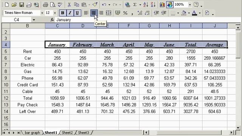
Task: Toggle Center alignment
Action: coord(93,13)
